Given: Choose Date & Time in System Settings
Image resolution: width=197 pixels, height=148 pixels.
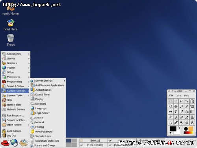Looking at the screenshot, I should [48, 94].
